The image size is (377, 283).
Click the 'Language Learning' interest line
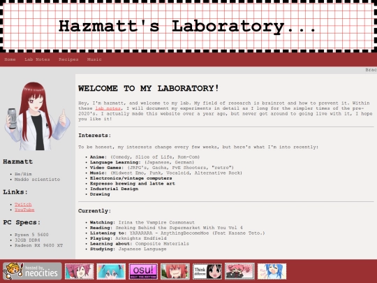tap(142, 162)
